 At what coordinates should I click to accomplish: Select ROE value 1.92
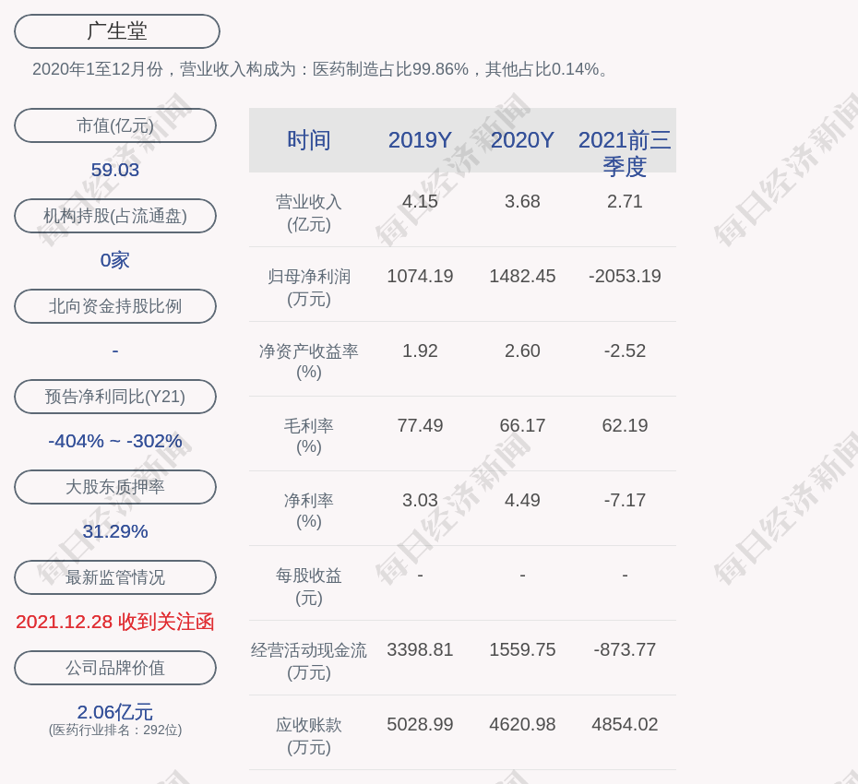coord(420,350)
